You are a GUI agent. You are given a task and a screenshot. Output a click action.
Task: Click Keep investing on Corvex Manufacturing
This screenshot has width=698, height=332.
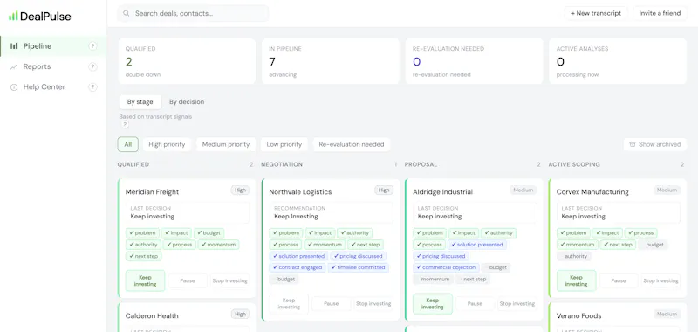[x=577, y=280]
